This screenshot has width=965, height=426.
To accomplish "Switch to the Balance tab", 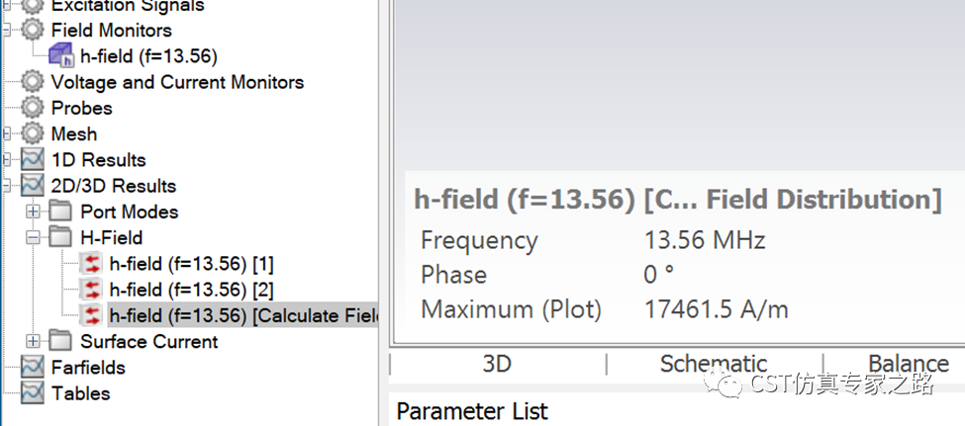I will [909, 364].
